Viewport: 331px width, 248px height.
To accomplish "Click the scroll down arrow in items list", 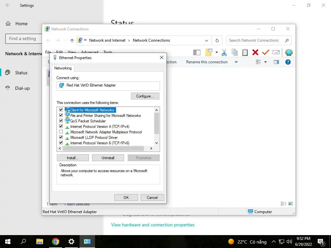I will coord(156,143).
